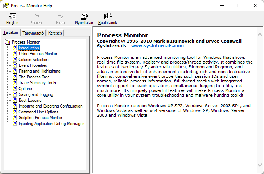
Task: Click the page icon beside Injecting Application Debug Messages
Action: pos(15,124)
